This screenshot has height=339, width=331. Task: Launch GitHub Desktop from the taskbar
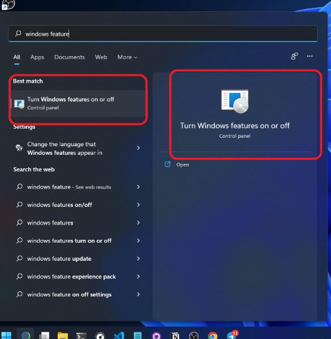[156, 336]
